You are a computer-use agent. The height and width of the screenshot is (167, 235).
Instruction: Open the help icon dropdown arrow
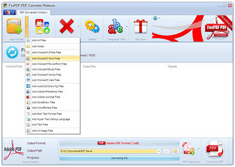[x=159, y=18]
